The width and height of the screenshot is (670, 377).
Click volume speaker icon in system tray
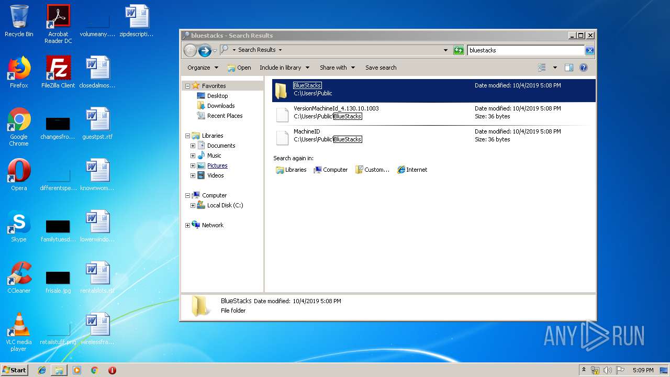tap(608, 370)
